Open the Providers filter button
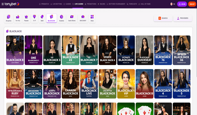The width and height of the screenshot is (197, 115). point(183,18)
